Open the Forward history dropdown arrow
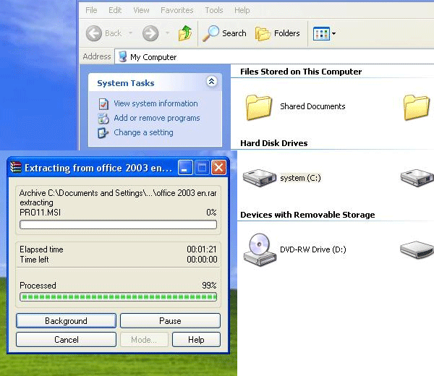Image resolution: width=434 pixels, height=376 pixels. coord(167,33)
